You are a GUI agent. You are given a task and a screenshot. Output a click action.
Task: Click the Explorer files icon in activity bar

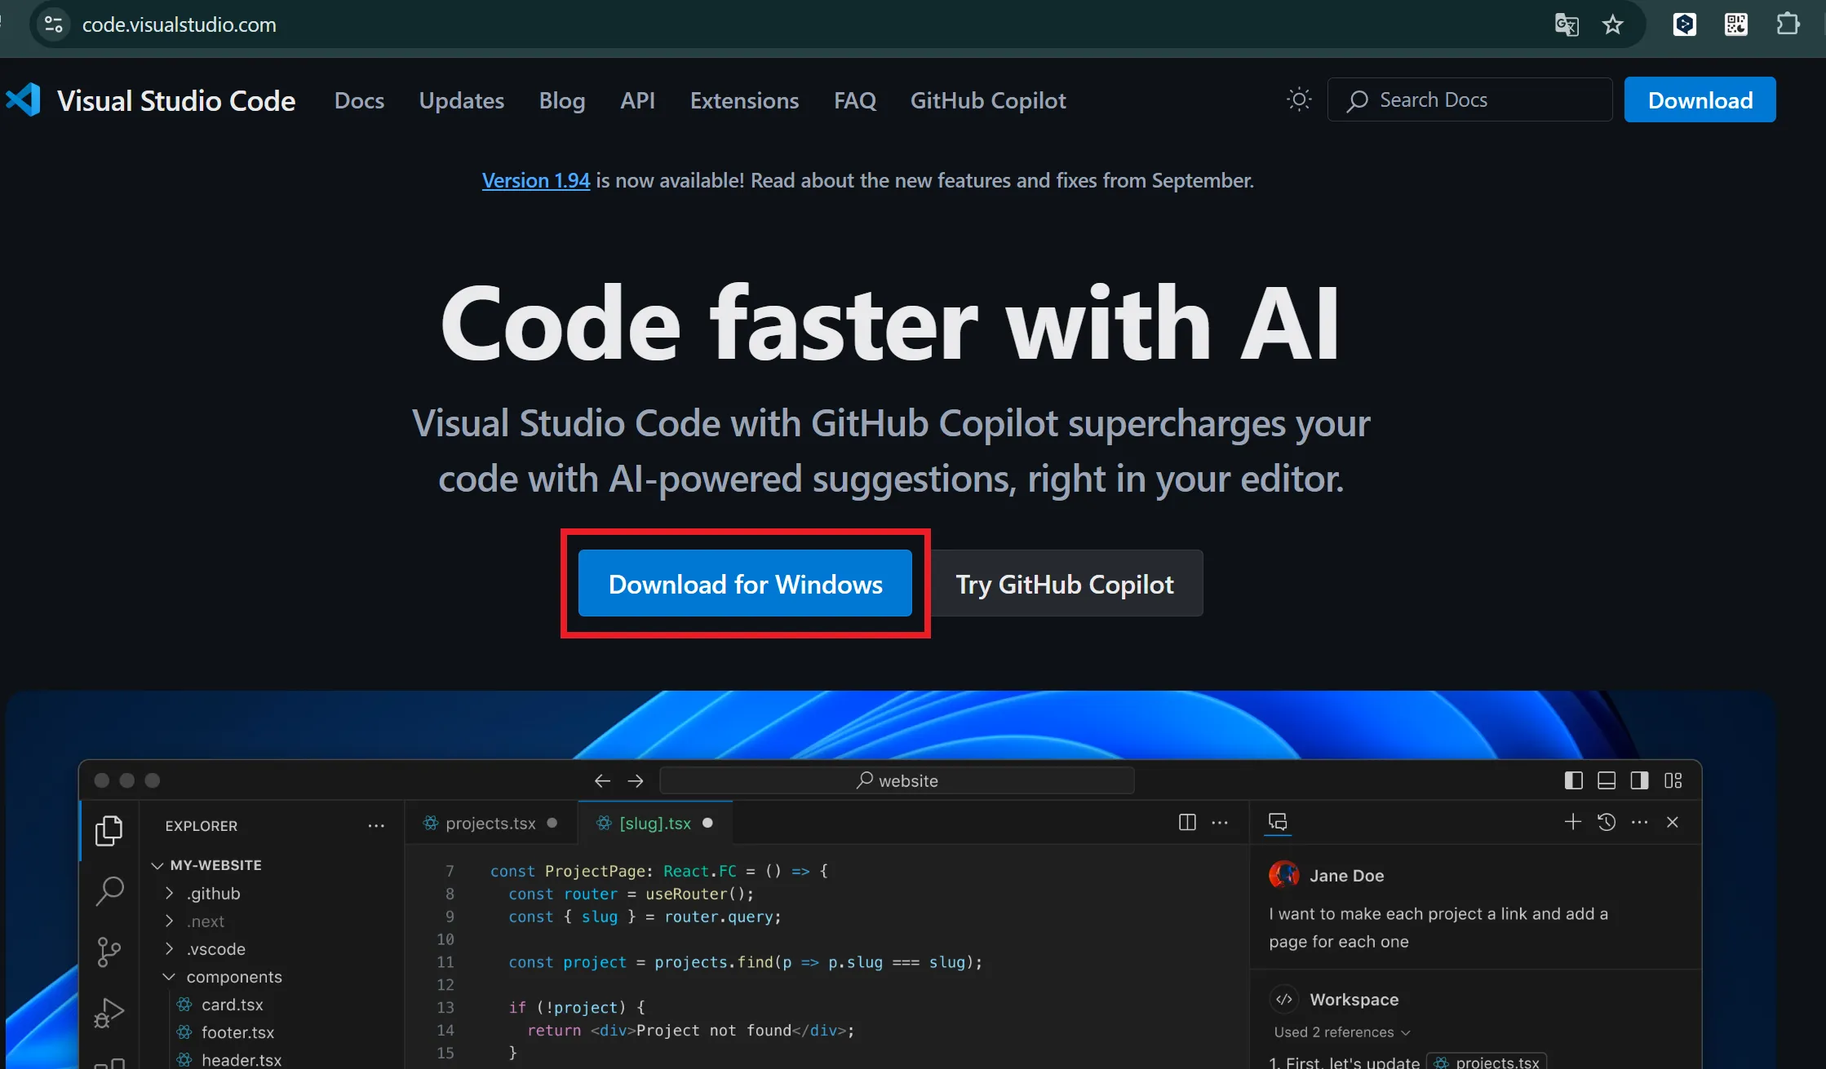pyautogui.click(x=109, y=831)
